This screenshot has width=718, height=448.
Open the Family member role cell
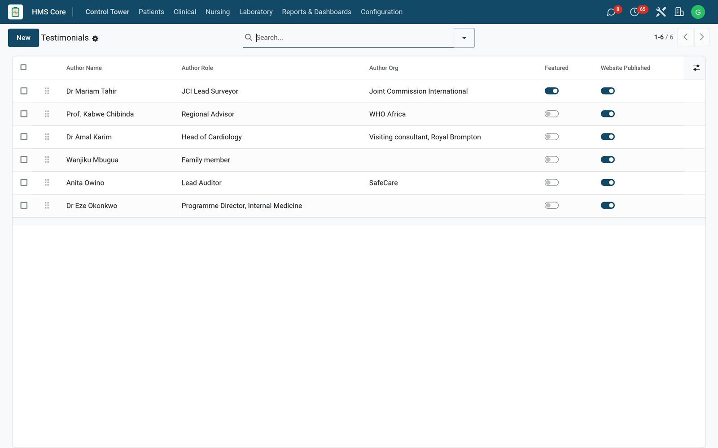coord(206,159)
